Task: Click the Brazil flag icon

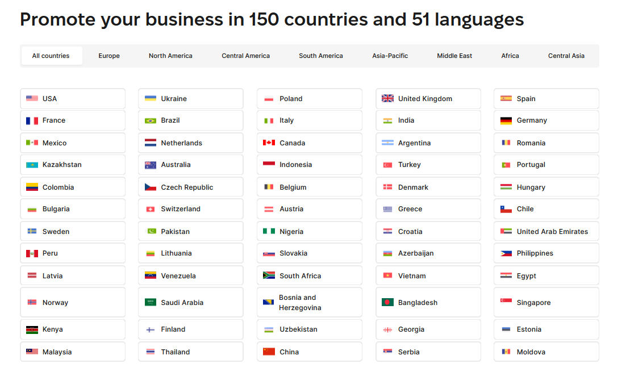Action: coord(151,120)
